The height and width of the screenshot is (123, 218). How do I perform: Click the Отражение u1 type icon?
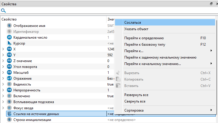(9, 78)
